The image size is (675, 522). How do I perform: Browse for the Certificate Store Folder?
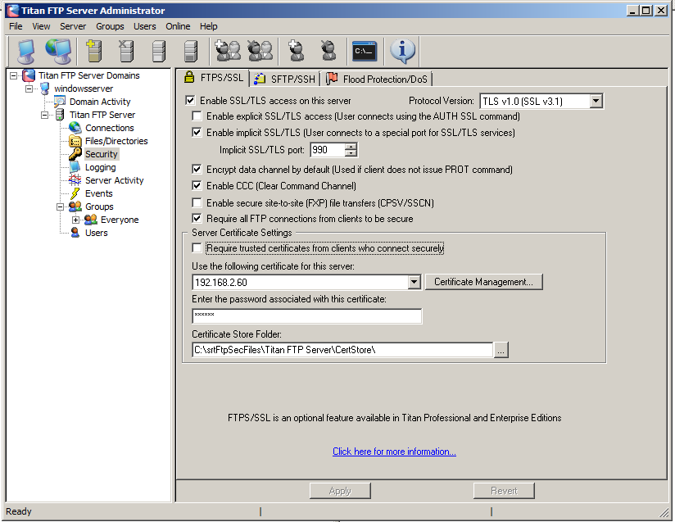tap(501, 350)
